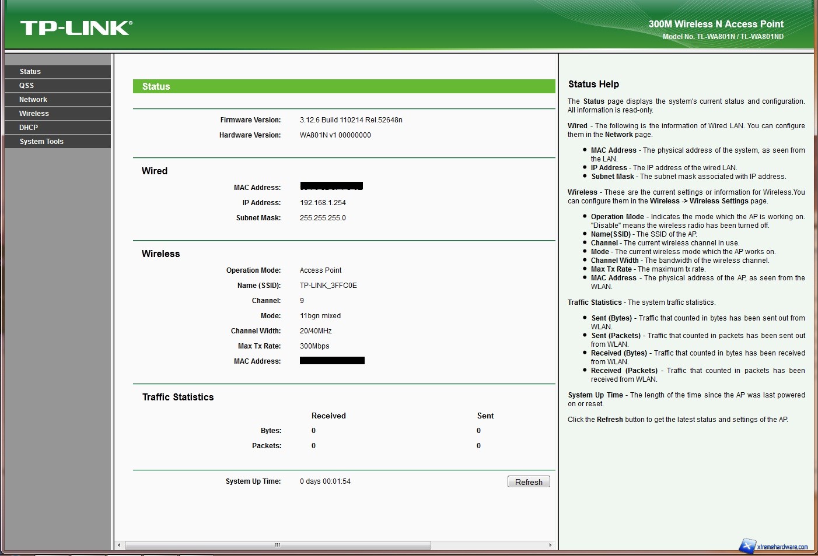The height and width of the screenshot is (556, 818).
Task: Click the wired IP address 192.168.1.254
Action: click(323, 203)
